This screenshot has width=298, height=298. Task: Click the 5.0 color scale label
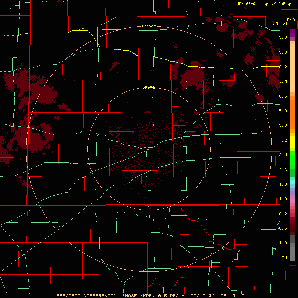click(283, 125)
